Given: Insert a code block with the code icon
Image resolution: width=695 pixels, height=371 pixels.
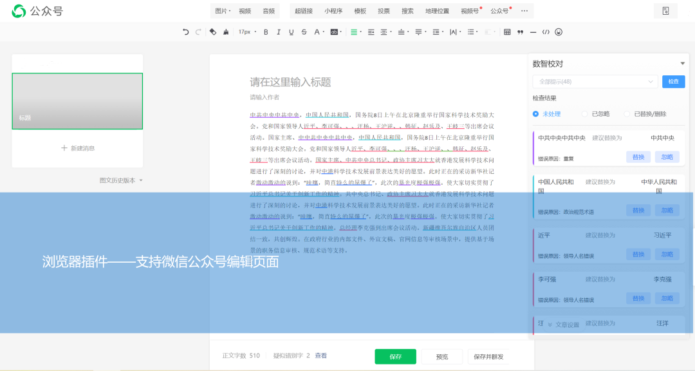Looking at the screenshot, I should point(546,32).
